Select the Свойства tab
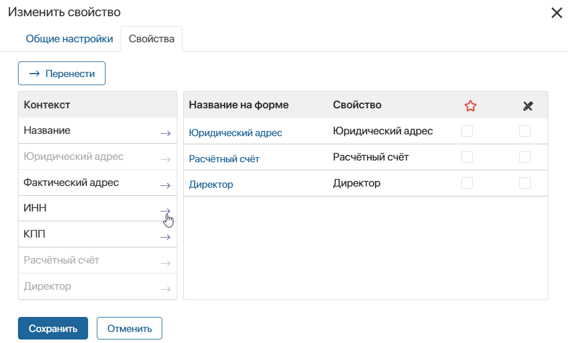Screen dimensions: 568x343 point(151,38)
